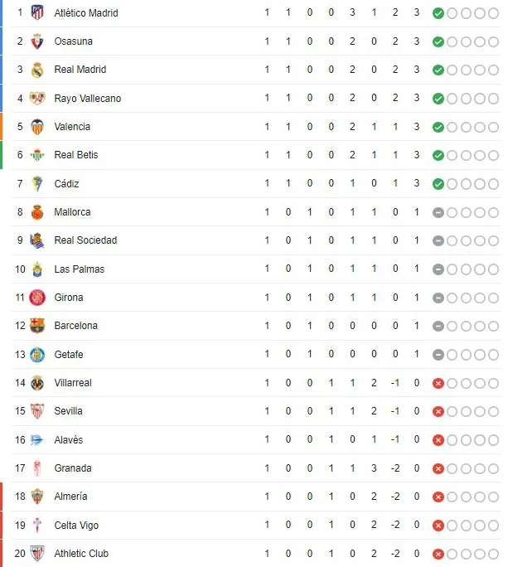Screen dimensions: 508x567
Task: Click the Atlético Madrid club crest
Action: (37, 12)
